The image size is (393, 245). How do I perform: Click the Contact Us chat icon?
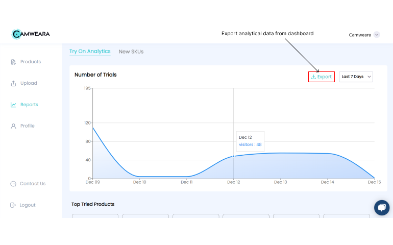(14, 184)
